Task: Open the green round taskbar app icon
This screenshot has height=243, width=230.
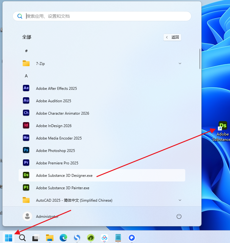Action: [x=91, y=238]
